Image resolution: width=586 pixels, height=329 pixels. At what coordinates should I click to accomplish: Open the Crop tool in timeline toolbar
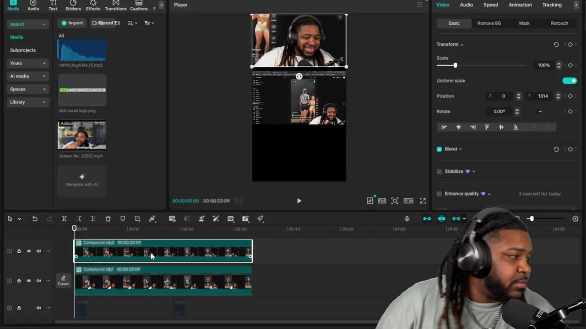pos(137,219)
